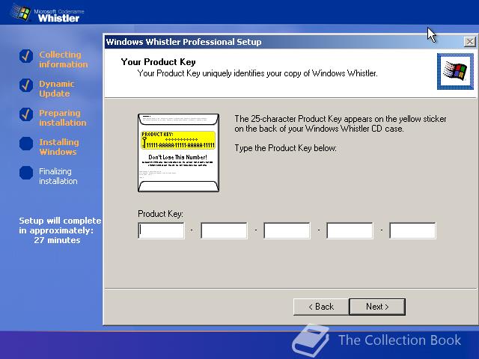
Task: Activate the fifth Product Key field
Action: [412, 230]
